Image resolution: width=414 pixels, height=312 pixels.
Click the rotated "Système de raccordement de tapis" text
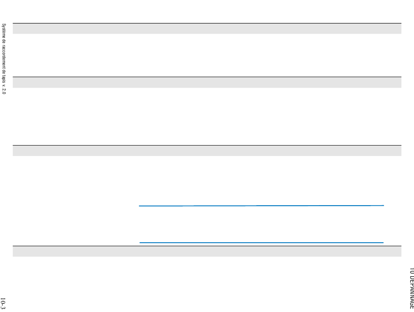tap(4, 59)
